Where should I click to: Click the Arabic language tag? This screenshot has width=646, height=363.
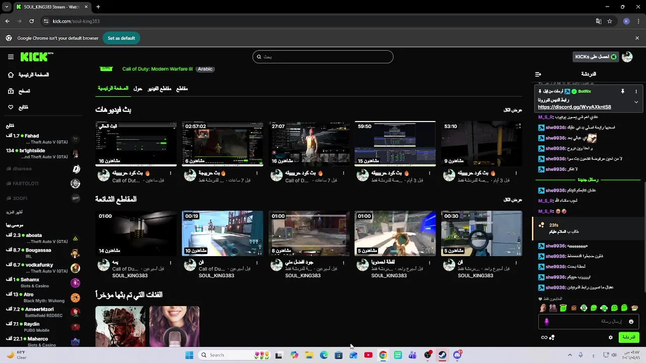coord(205,69)
